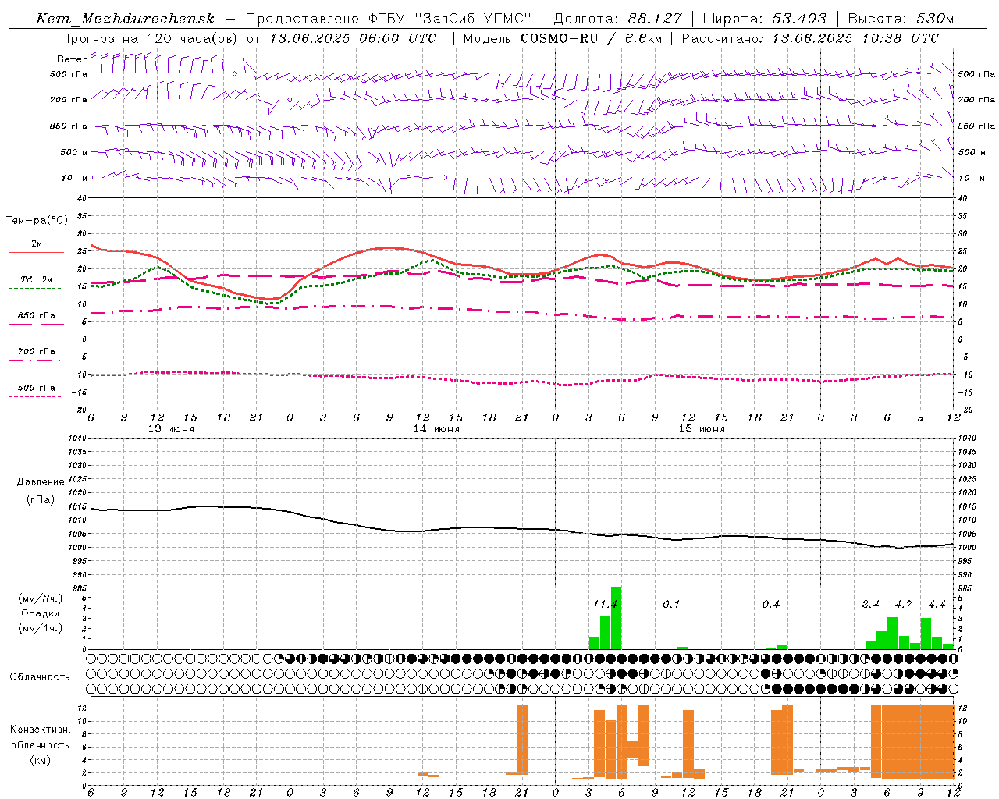Click the 2.4 precipitation total value
Screen dimensions: 999x799
click(x=870, y=605)
